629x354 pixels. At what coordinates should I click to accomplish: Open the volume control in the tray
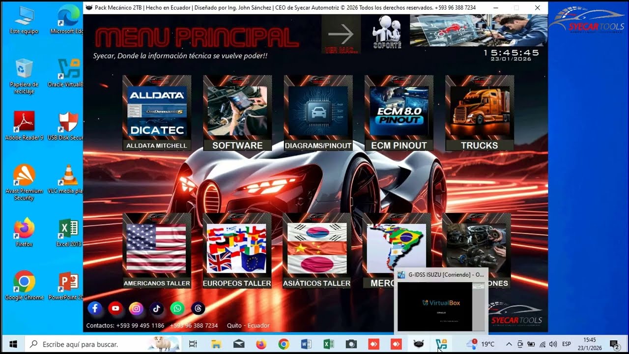(553, 344)
